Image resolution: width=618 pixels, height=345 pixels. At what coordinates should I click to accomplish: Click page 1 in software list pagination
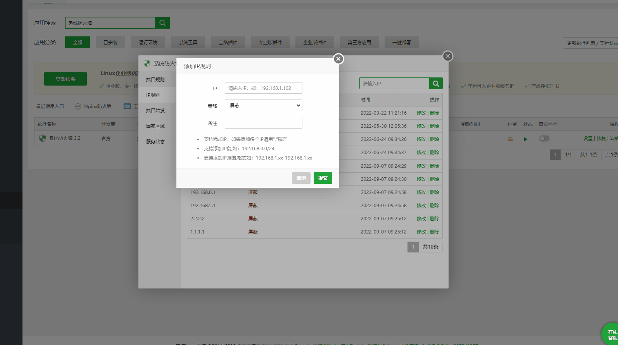555,155
